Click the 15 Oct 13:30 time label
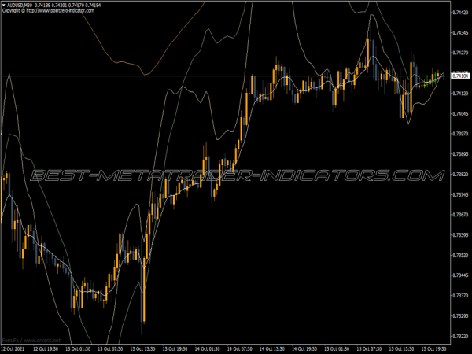 (x=401, y=348)
